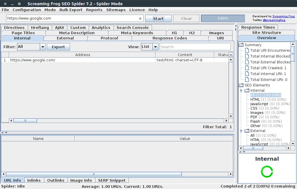This screenshot has height=189, width=297.
Task: Switch to the Hreflang tab
Action: point(40,27)
